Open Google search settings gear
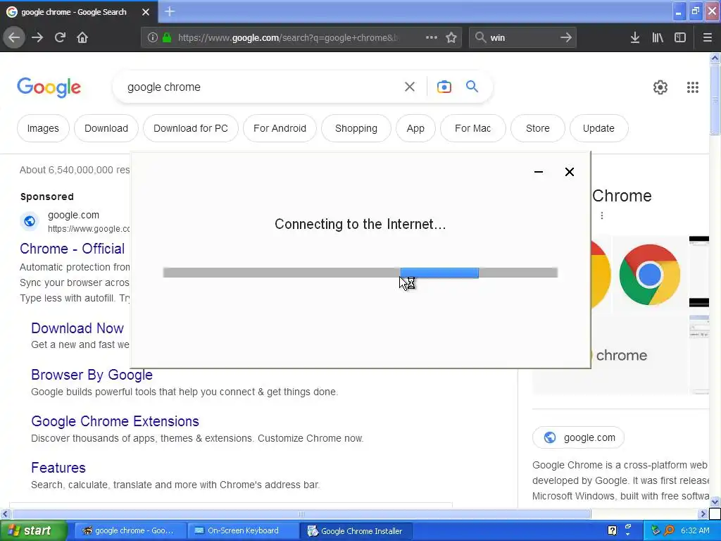The image size is (721, 541). tap(660, 87)
